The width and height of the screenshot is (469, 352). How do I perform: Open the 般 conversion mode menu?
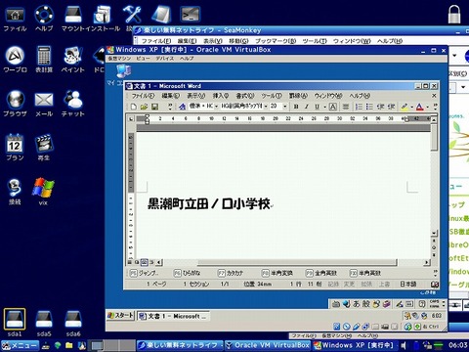(x=366, y=304)
